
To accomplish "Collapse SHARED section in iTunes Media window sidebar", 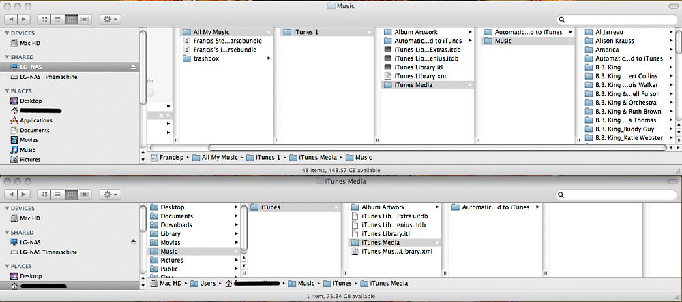I will (x=7, y=233).
